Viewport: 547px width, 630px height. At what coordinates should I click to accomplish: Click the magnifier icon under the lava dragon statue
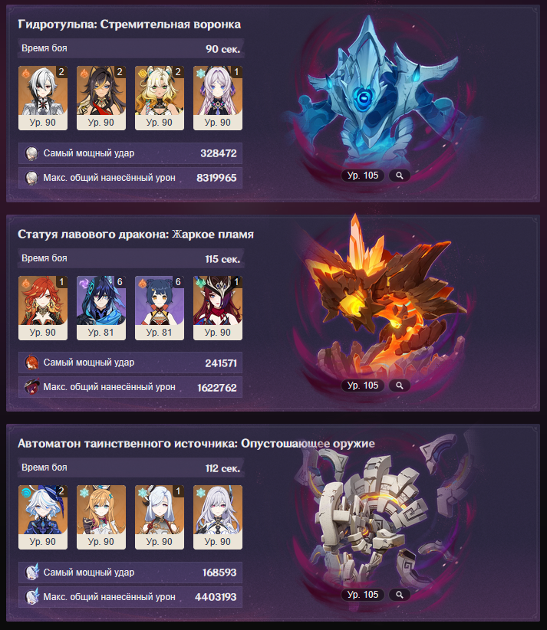[400, 386]
